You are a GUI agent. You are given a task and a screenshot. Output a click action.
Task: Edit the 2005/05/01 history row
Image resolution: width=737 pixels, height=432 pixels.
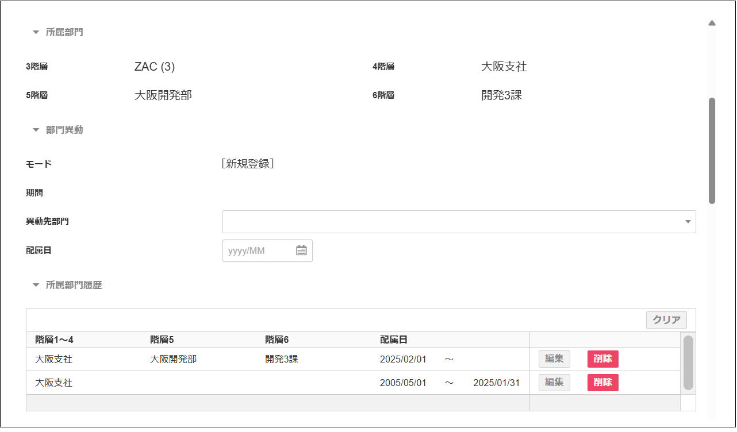[x=554, y=383]
